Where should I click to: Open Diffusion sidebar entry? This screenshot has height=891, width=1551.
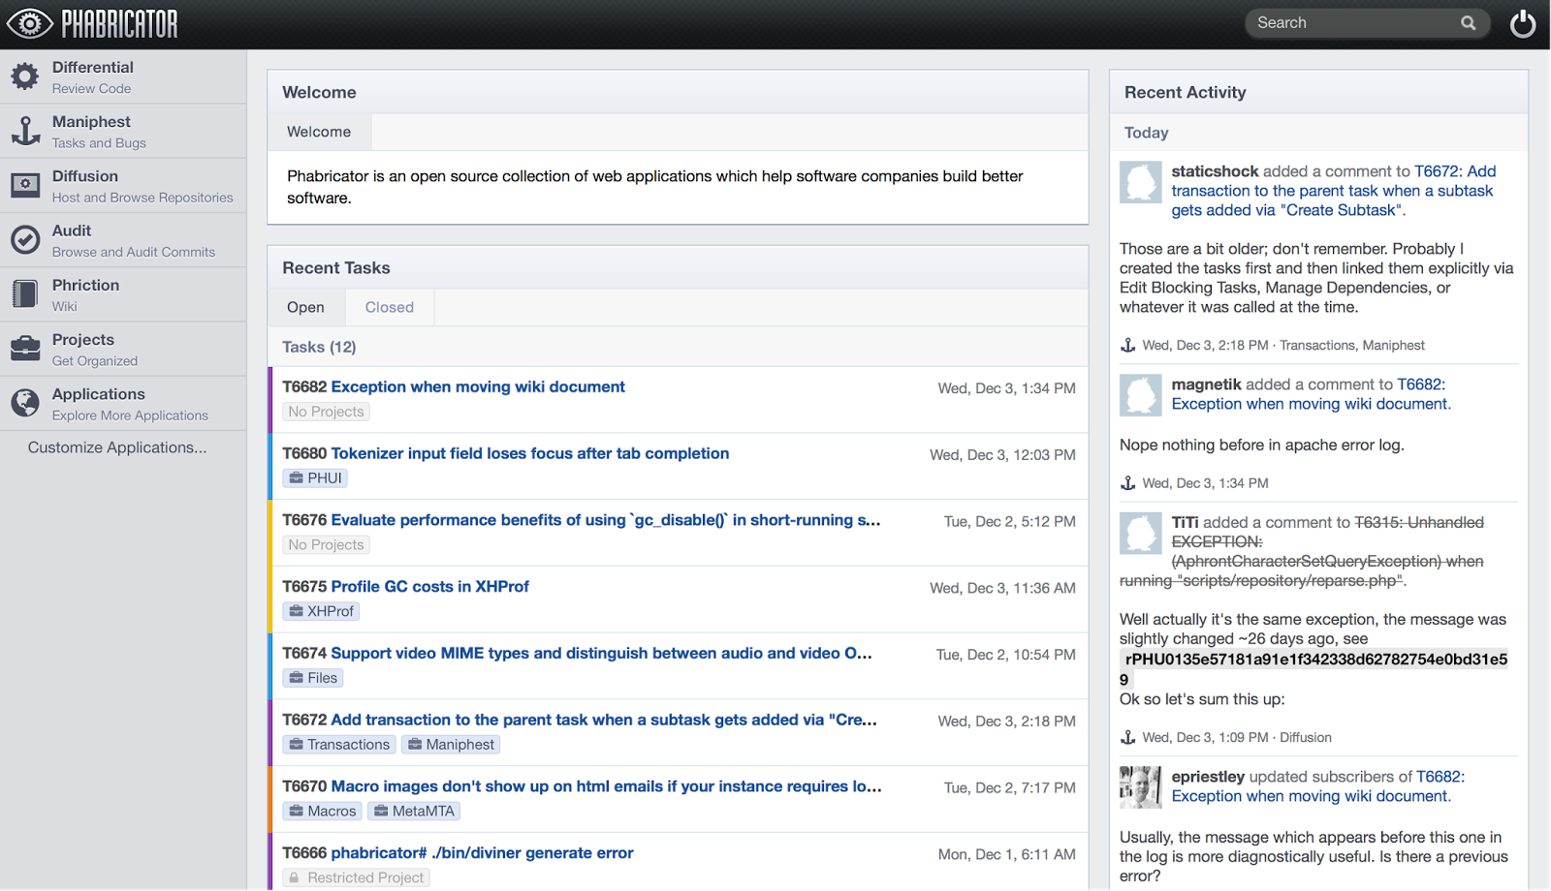(x=123, y=185)
